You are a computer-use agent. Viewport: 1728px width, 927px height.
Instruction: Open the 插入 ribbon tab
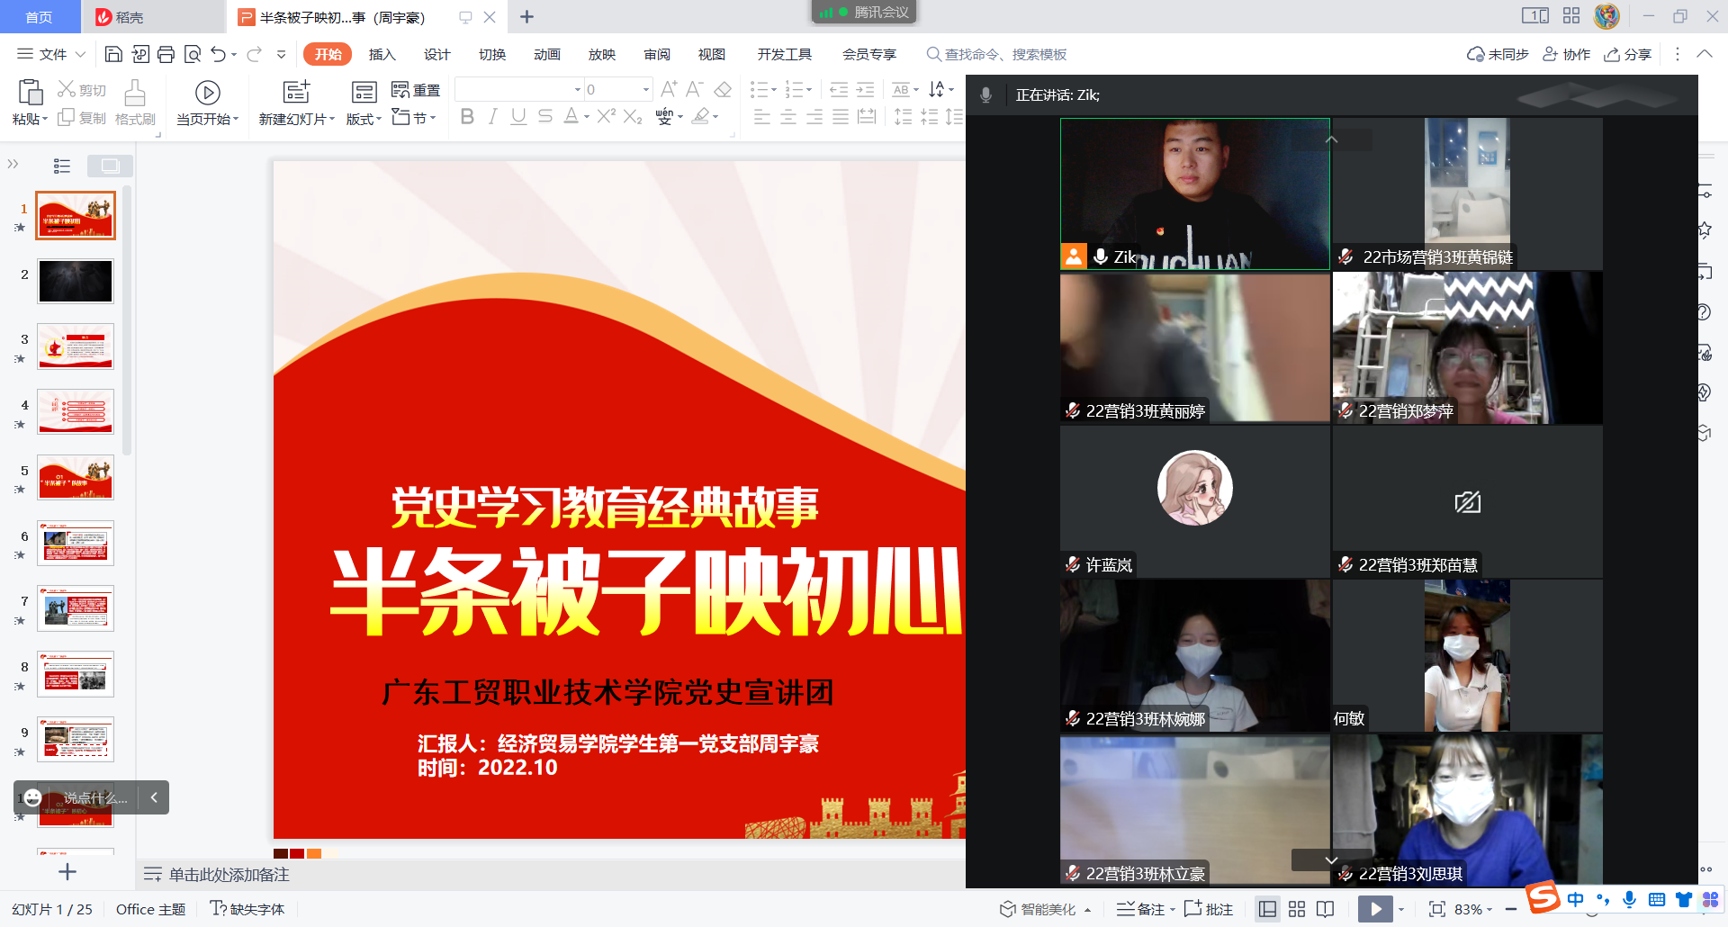(382, 55)
